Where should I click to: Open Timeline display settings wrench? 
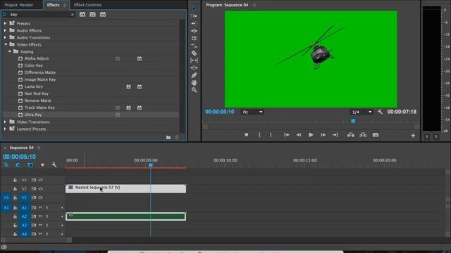[54, 164]
